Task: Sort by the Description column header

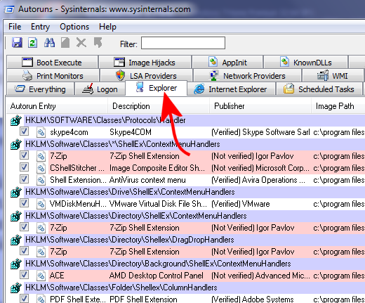Action: pos(159,106)
